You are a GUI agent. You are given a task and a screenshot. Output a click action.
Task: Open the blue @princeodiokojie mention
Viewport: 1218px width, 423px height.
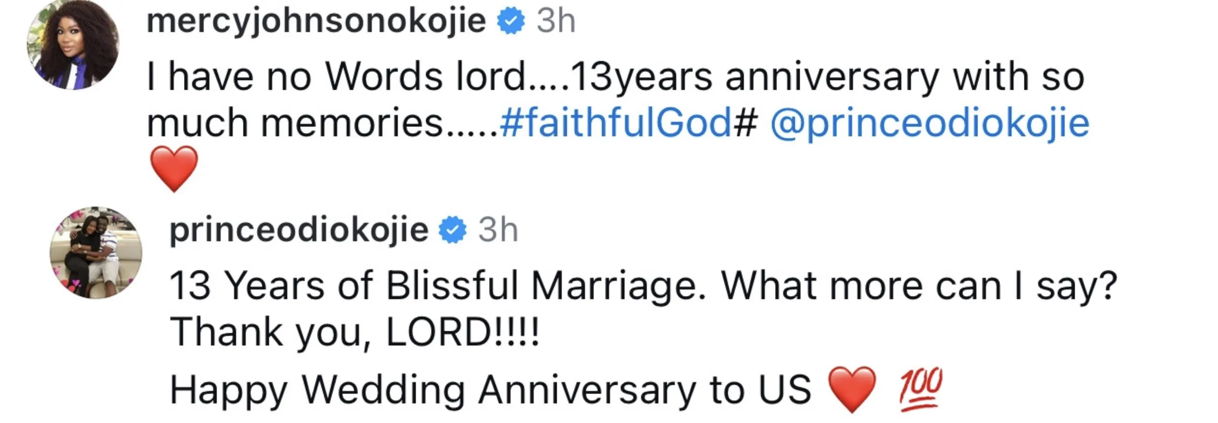[x=930, y=123]
